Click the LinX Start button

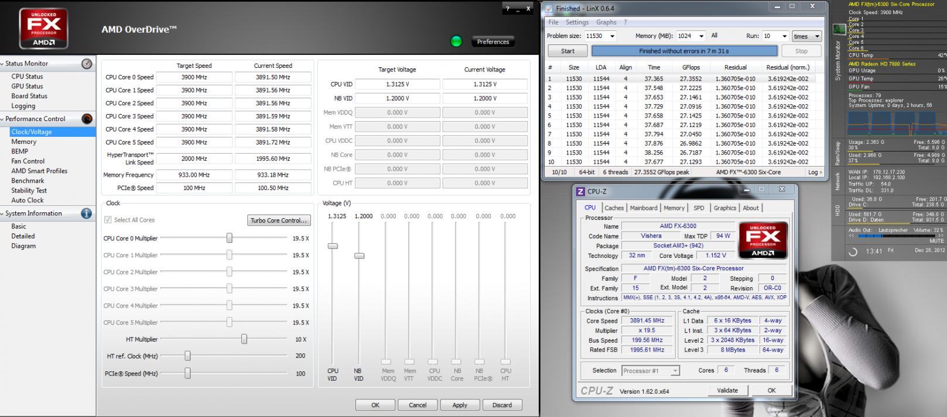(567, 51)
